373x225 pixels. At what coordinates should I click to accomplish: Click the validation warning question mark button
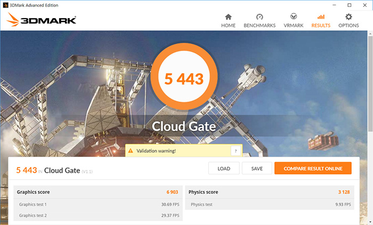click(236, 151)
